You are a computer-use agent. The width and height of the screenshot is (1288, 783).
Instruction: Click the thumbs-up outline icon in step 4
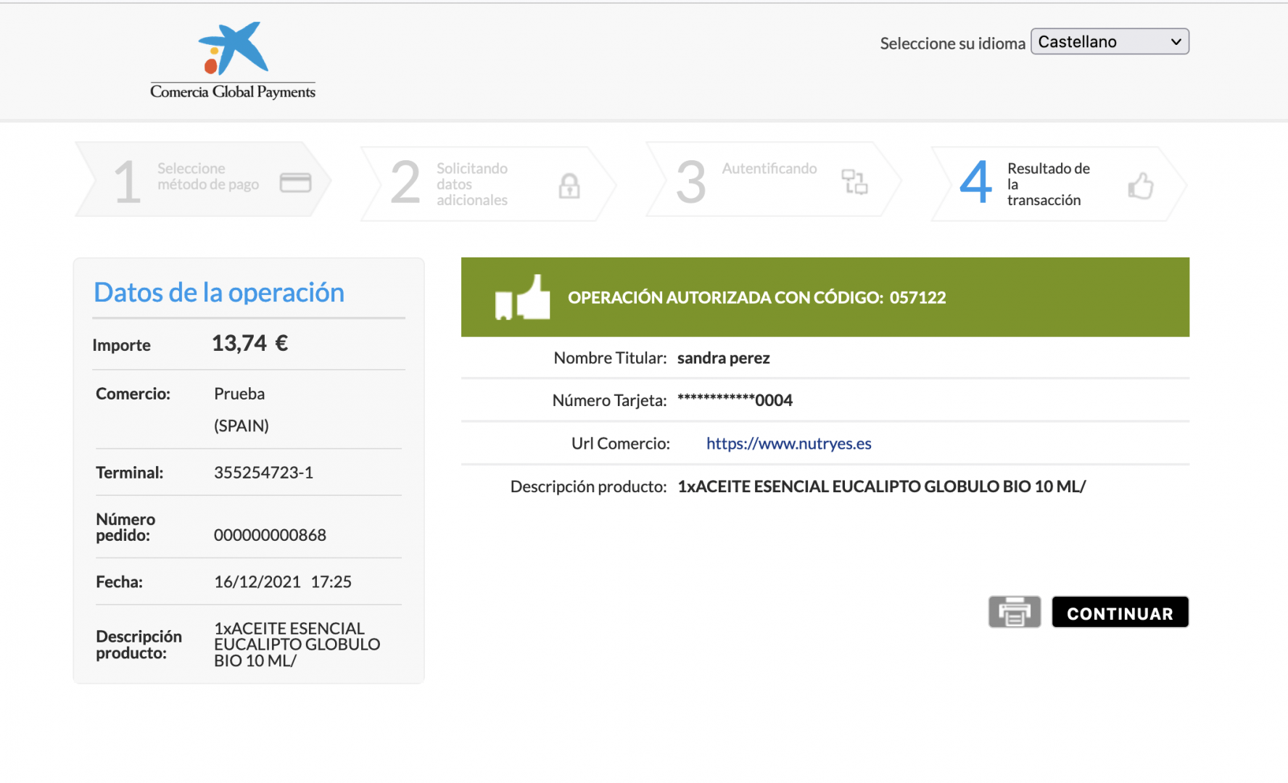[x=1141, y=186]
